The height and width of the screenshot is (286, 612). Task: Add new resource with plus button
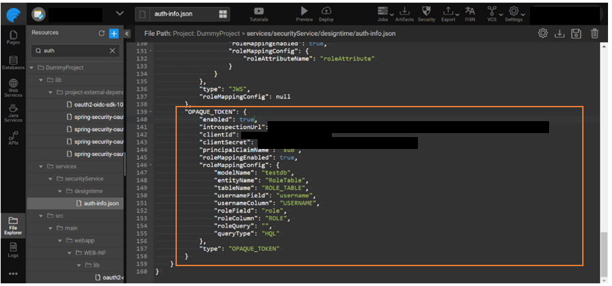[113, 33]
